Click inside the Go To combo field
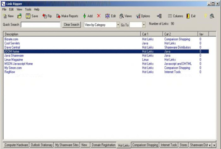Screen dimensions: 221x149 tap(136, 25)
